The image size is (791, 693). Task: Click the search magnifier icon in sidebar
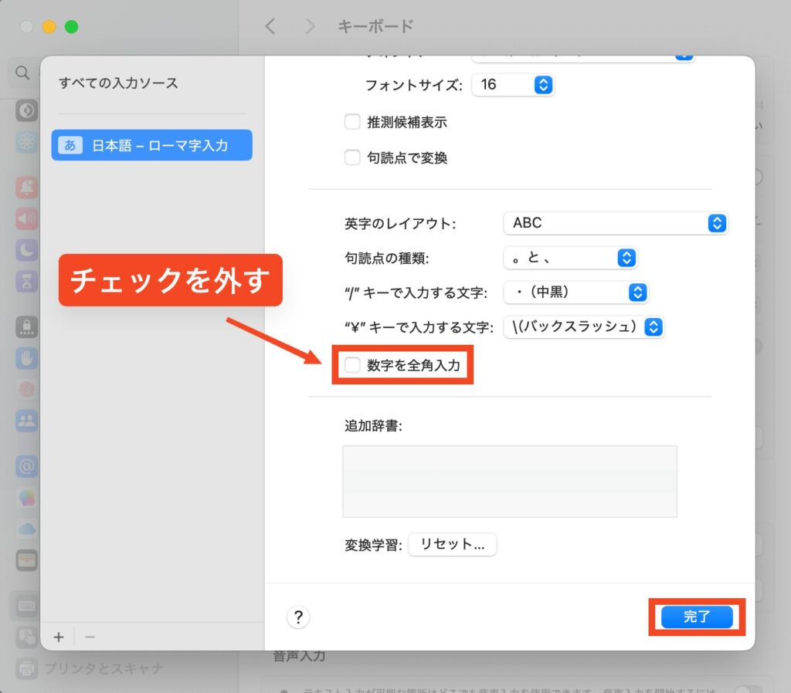23,73
